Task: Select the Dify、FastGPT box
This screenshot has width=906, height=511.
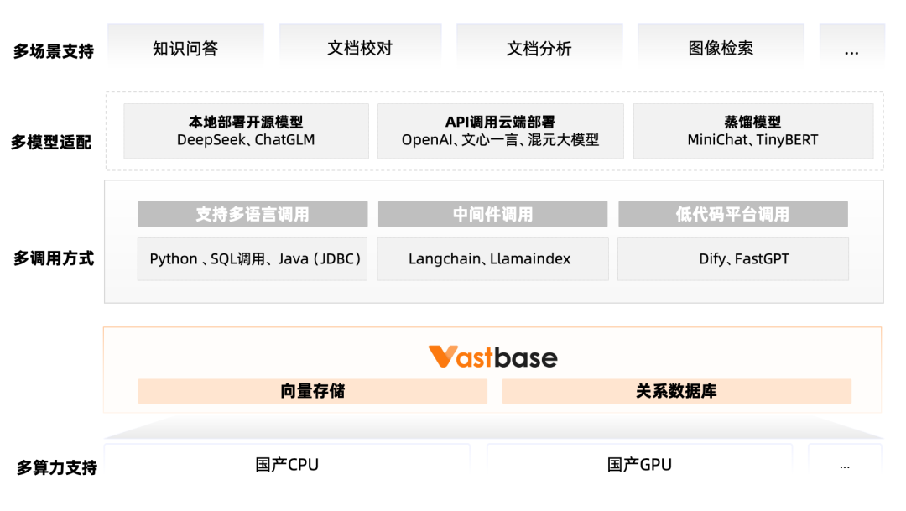Action: click(732, 259)
